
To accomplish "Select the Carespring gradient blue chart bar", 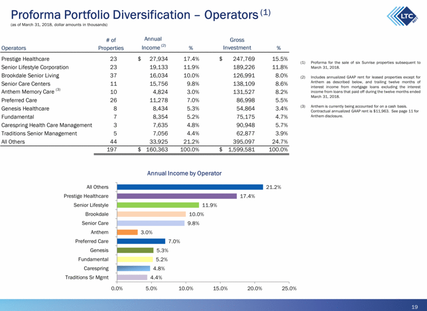I will click(x=133, y=268).
